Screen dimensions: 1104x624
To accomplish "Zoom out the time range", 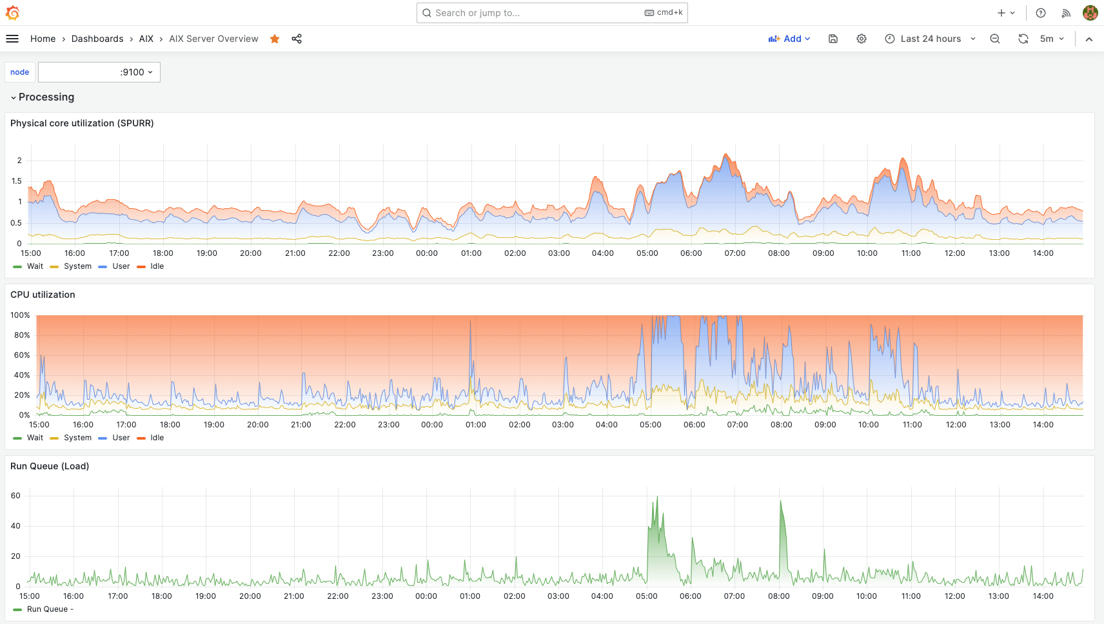I will (994, 39).
